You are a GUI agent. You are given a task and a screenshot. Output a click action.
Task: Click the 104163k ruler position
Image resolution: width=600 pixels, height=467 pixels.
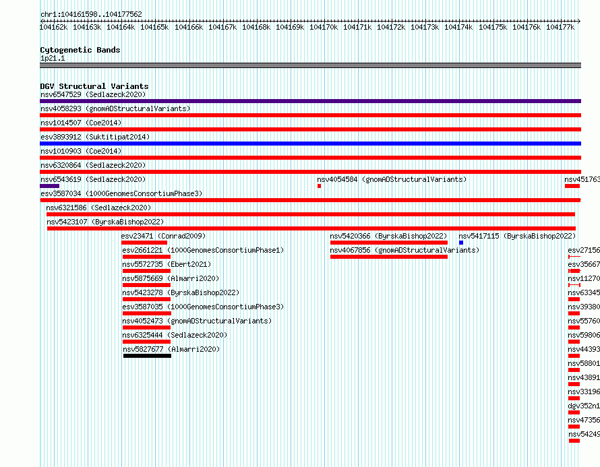[87, 27]
